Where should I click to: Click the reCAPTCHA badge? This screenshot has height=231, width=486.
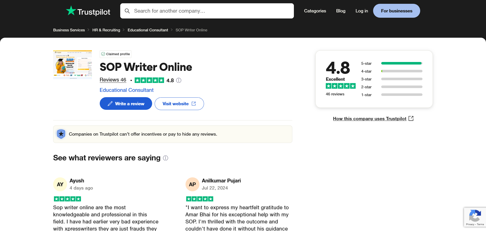click(x=475, y=217)
